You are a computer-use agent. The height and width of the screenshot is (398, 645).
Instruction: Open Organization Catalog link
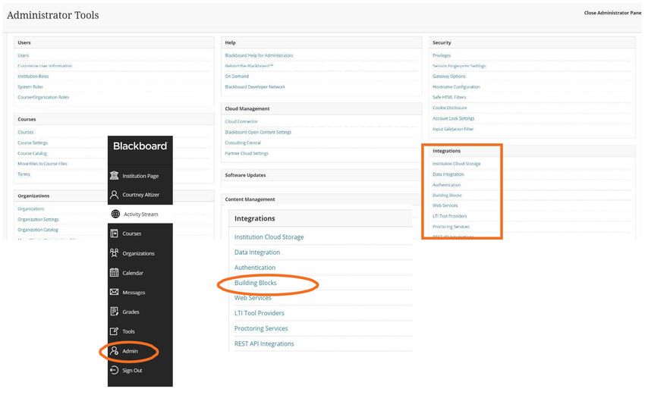37,230
